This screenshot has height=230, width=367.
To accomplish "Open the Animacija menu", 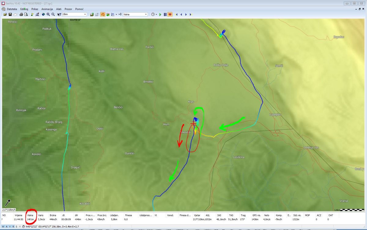I will pos(47,9).
